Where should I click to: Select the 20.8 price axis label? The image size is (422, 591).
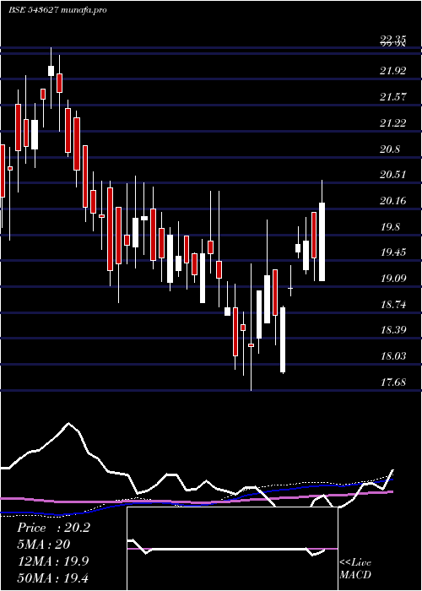point(390,149)
